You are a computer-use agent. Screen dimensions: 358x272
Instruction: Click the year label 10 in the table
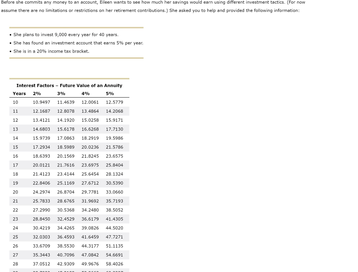coord(15,102)
